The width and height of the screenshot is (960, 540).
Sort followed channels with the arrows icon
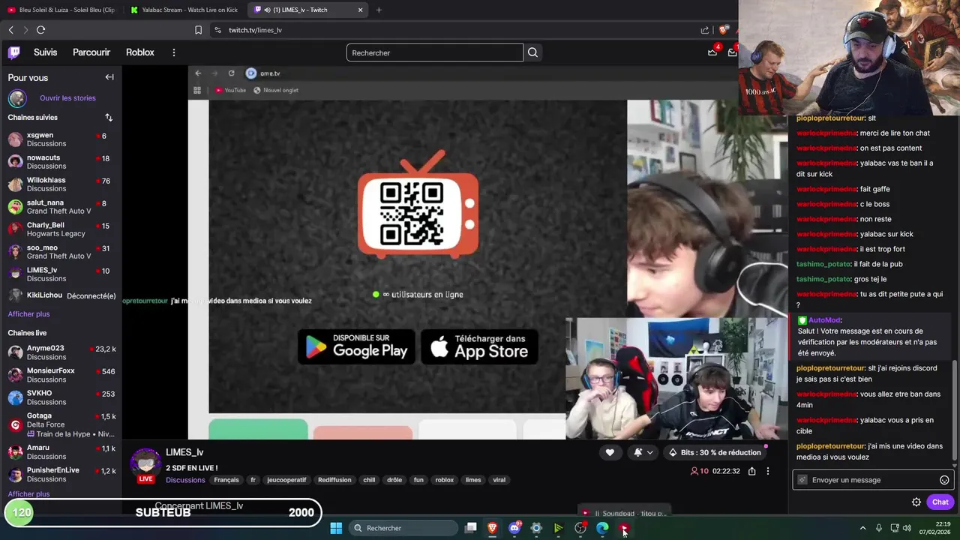coord(109,118)
